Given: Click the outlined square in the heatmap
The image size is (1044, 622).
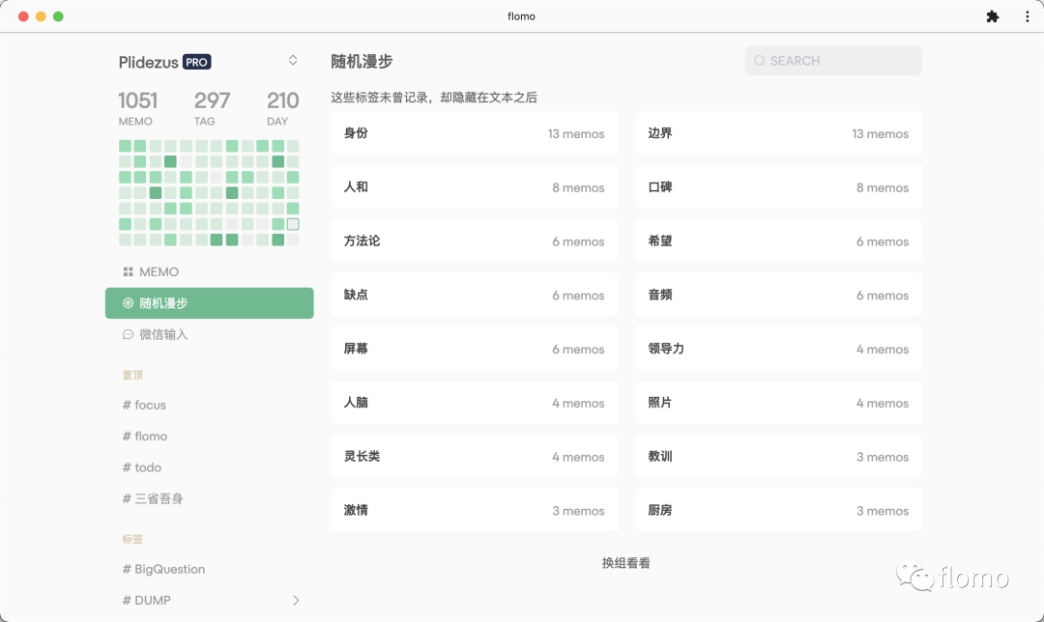Looking at the screenshot, I should [293, 224].
